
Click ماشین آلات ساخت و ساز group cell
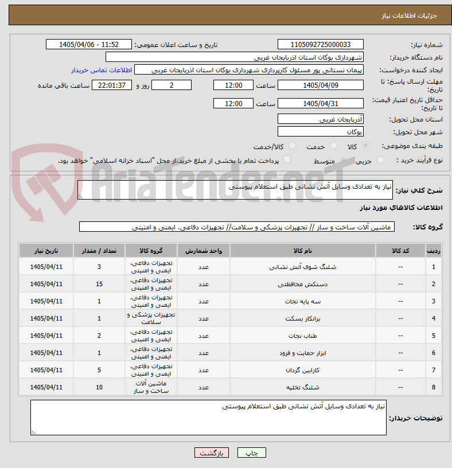click(151, 387)
